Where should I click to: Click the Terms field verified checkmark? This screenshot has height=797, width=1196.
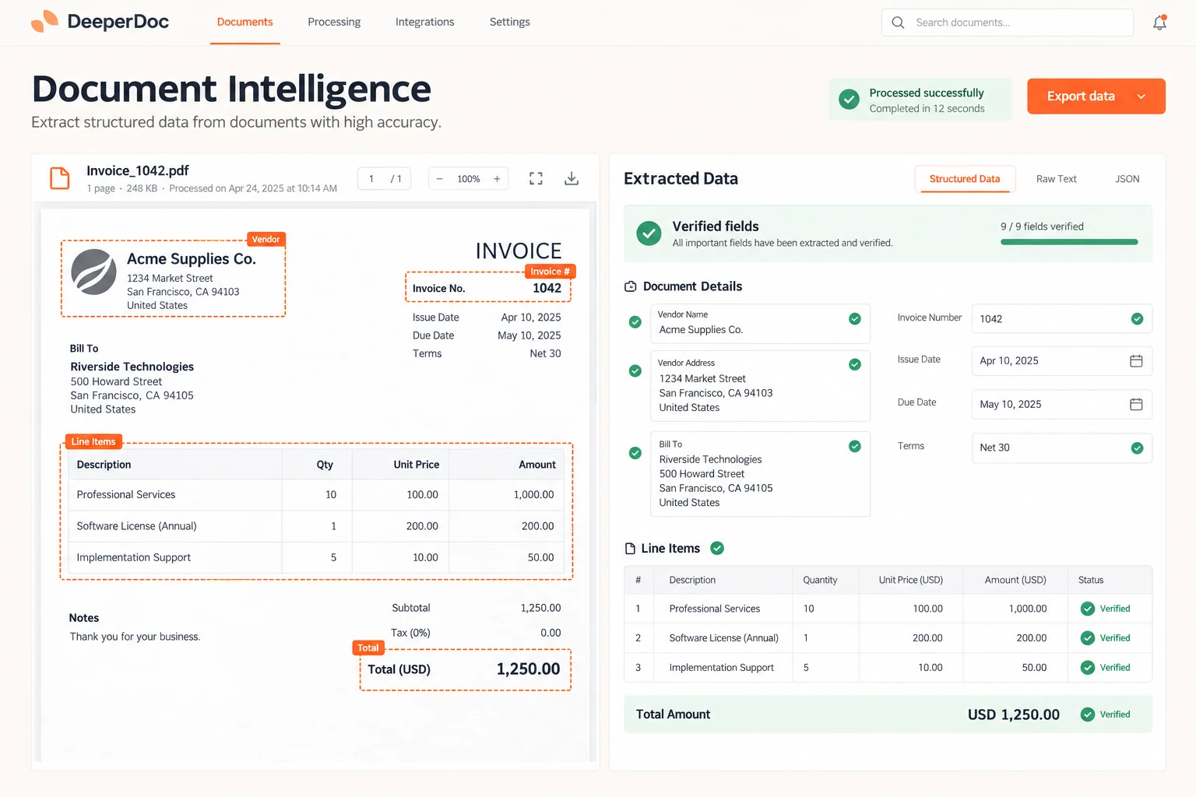pos(1137,448)
